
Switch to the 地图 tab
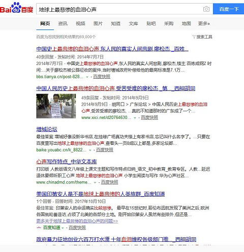click(x=186, y=23)
